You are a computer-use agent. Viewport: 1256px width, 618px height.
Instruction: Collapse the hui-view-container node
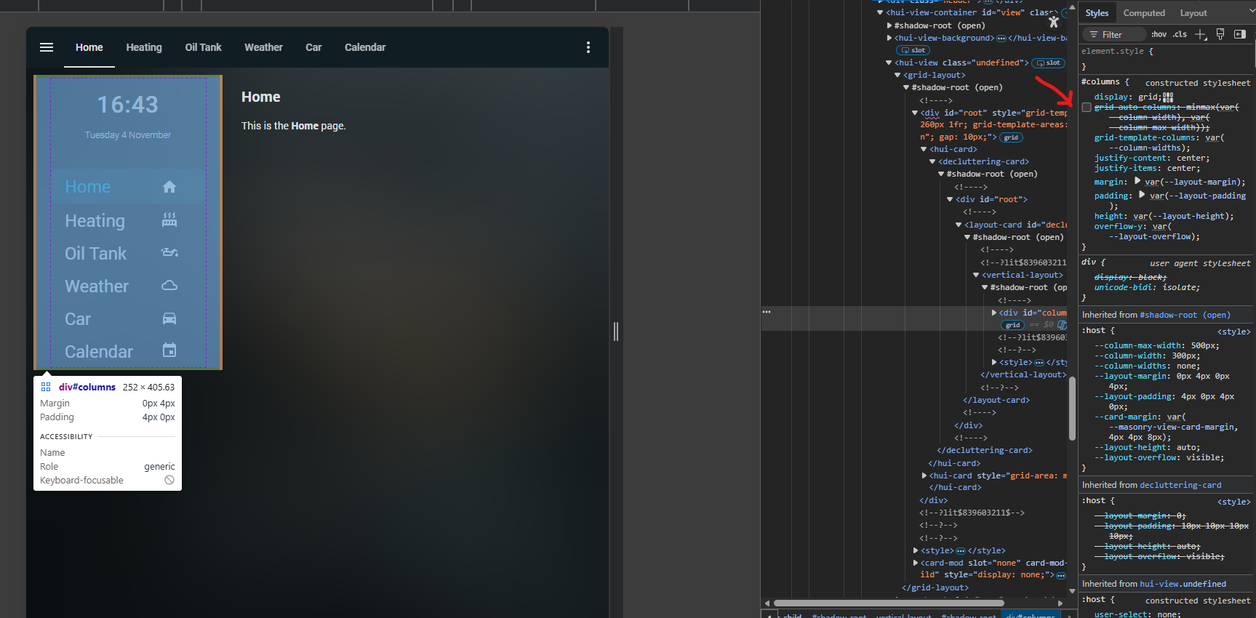tap(880, 12)
